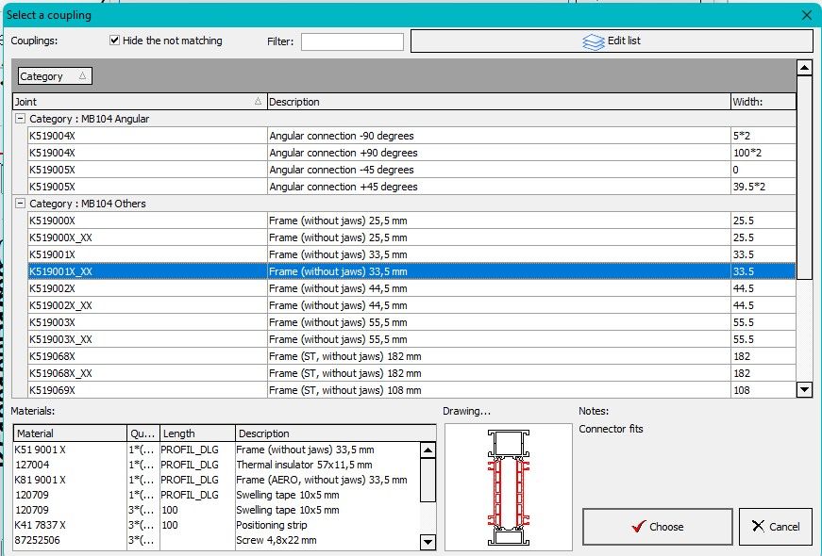Collapse the MB104 Others category
The image size is (822, 556).
[x=20, y=204]
